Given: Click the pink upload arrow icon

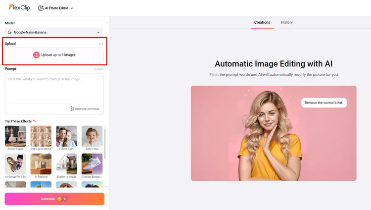Looking at the screenshot, I should (36, 55).
